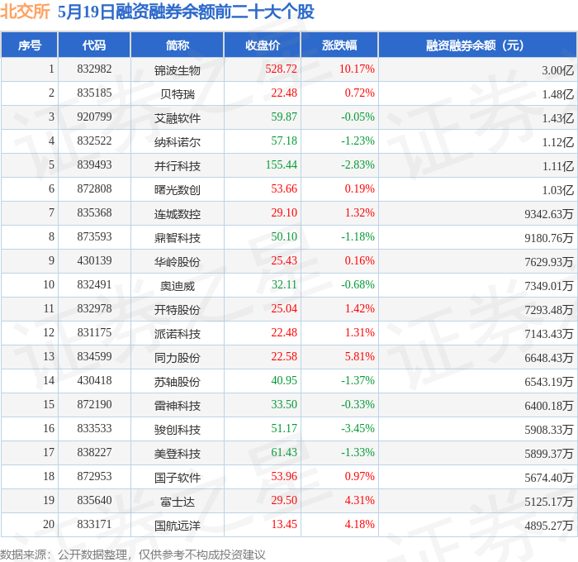Screen dimensions: 578x562
Task: Click change value 4.31%
Action: [359, 501]
